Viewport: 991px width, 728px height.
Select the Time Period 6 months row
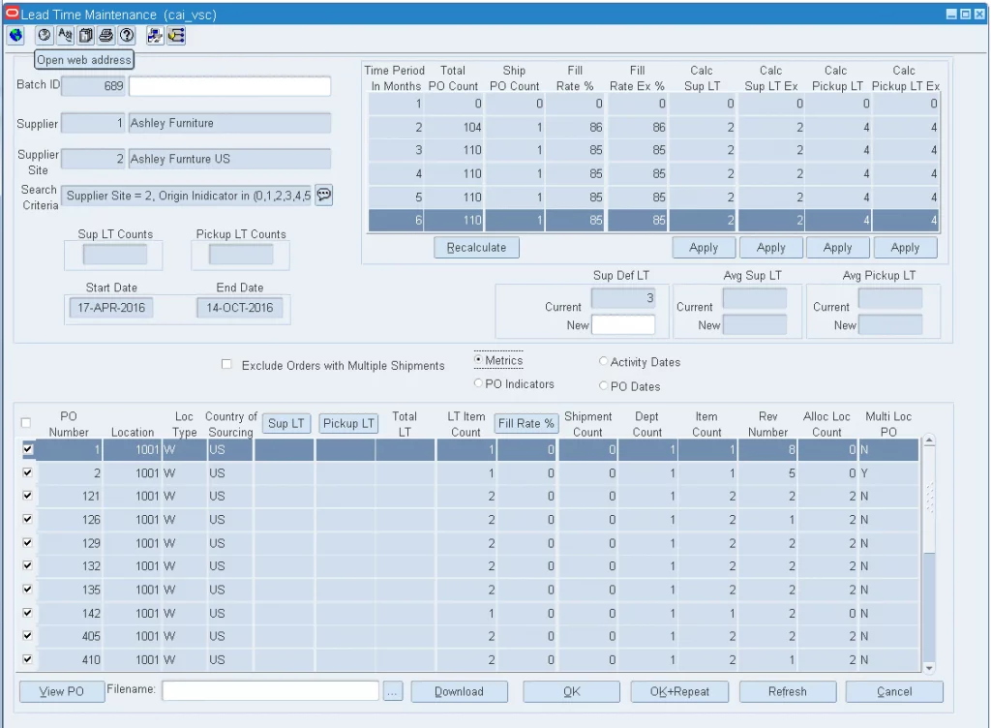(x=653, y=221)
